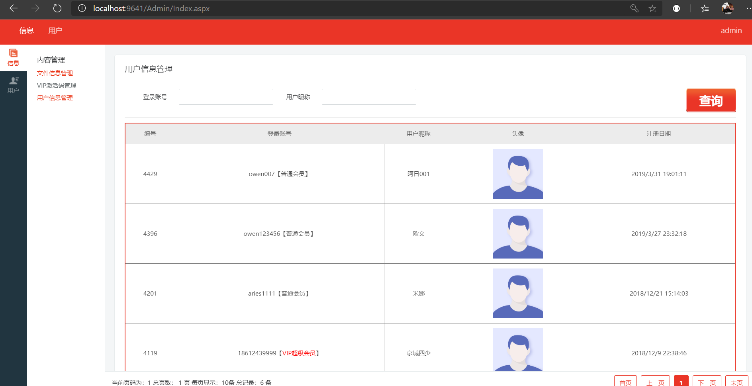Select page number 1
Viewport: 752px width, 386px height.
[x=681, y=381]
